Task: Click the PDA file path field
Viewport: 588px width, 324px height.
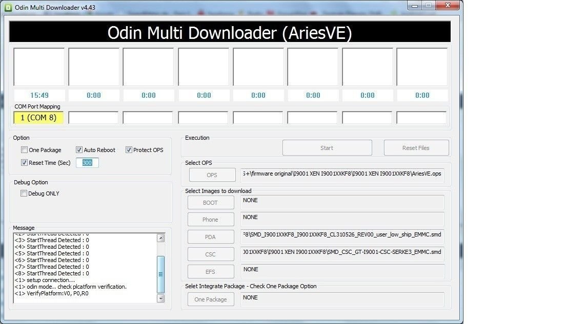Action: coord(342,236)
